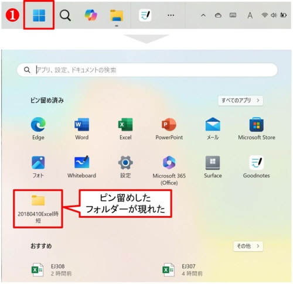Focus the Start menu search field
Viewport: 293px width, 284px height.
tap(147, 70)
